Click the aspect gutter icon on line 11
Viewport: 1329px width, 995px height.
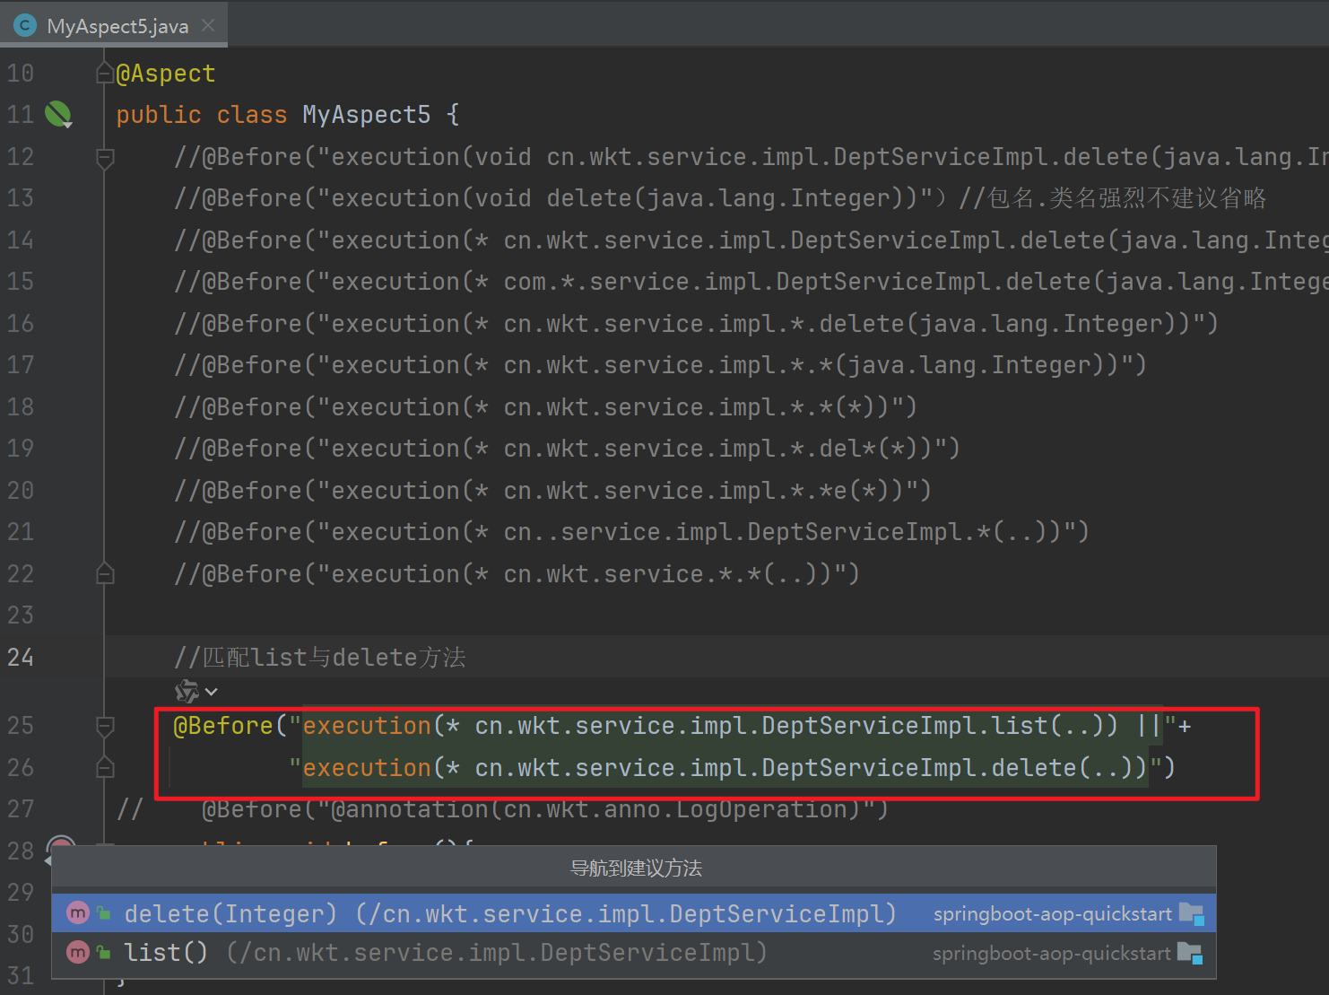(x=58, y=114)
